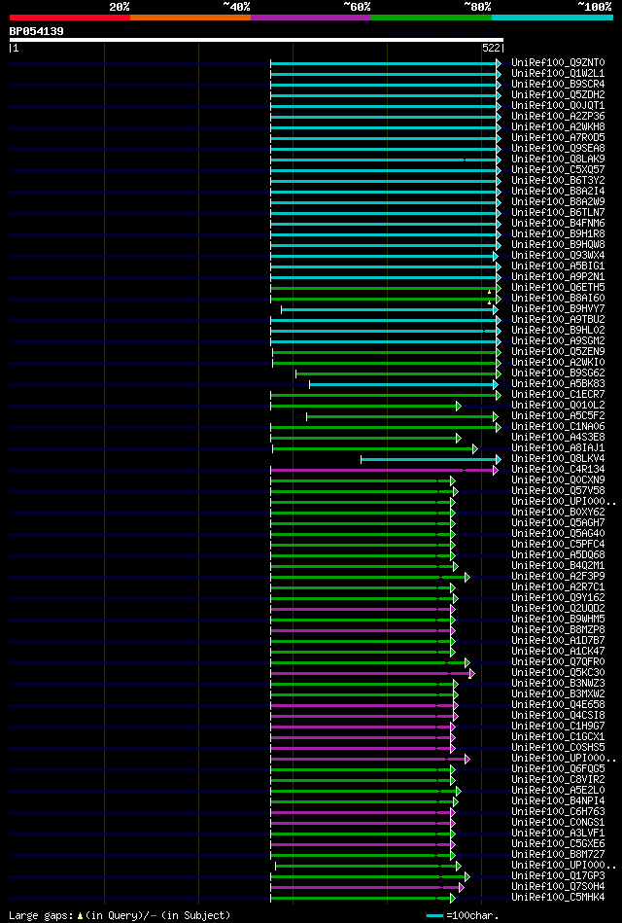This screenshot has width=622, height=923.
Task: Click the cyan alignment bar for Q8LAK9
Action: [385, 160]
